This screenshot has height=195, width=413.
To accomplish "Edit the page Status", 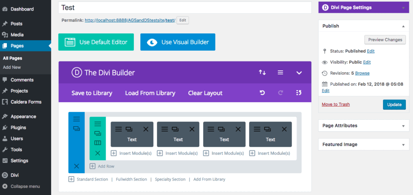I will (x=371, y=51).
